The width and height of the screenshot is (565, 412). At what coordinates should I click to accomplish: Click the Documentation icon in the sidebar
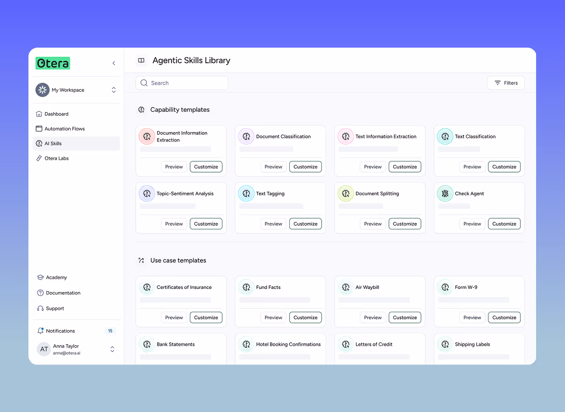pyautogui.click(x=40, y=293)
